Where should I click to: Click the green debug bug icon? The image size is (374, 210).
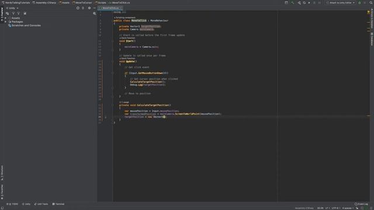(x=359, y=2)
